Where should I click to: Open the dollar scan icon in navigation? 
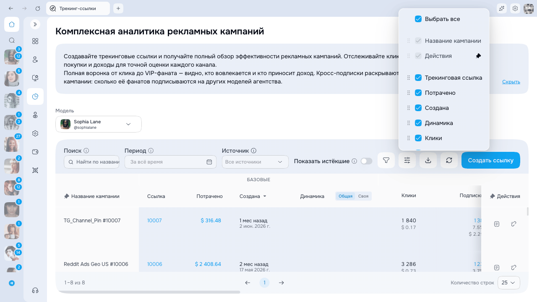pyautogui.click(x=35, y=170)
